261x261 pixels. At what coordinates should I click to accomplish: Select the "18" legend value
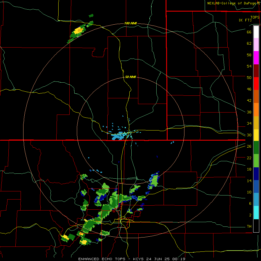[249, 169]
